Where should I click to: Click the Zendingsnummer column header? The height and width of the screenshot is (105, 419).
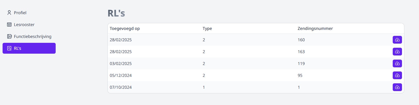(x=315, y=28)
